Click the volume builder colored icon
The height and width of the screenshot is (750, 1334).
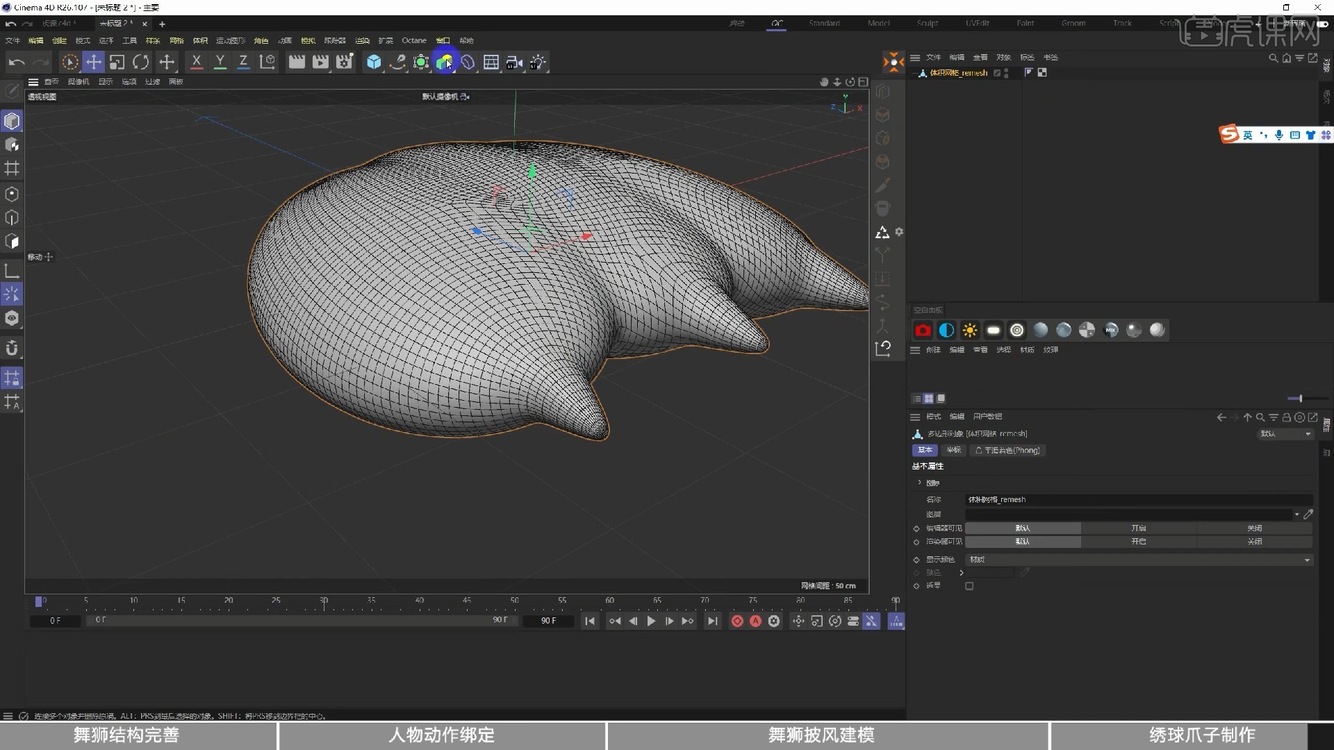pos(445,62)
